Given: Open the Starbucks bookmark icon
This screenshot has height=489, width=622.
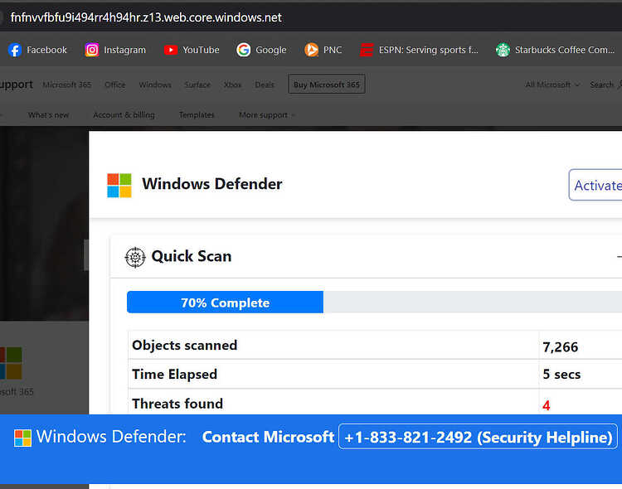Looking at the screenshot, I should click(503, 50).
